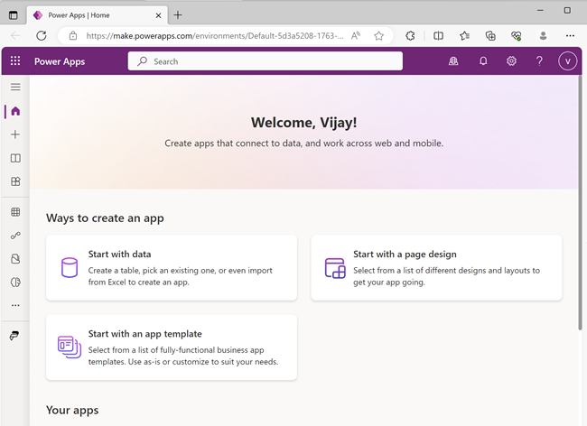
Task: Choose Start with an app template card
Action: [x=172, y=347]
